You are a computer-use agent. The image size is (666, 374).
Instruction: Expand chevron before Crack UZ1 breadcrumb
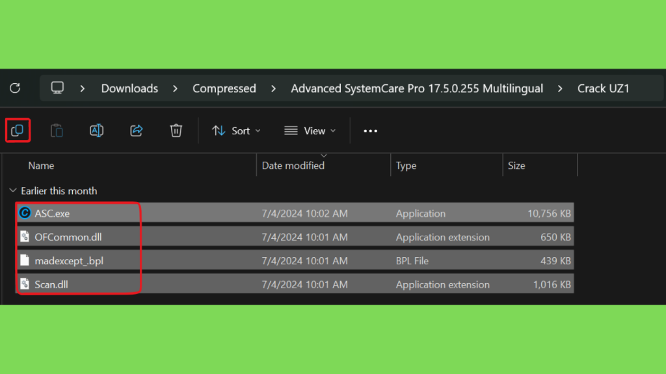coord(560,88)
